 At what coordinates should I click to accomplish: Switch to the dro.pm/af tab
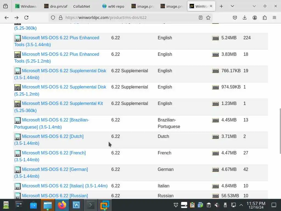pos(56,6)
